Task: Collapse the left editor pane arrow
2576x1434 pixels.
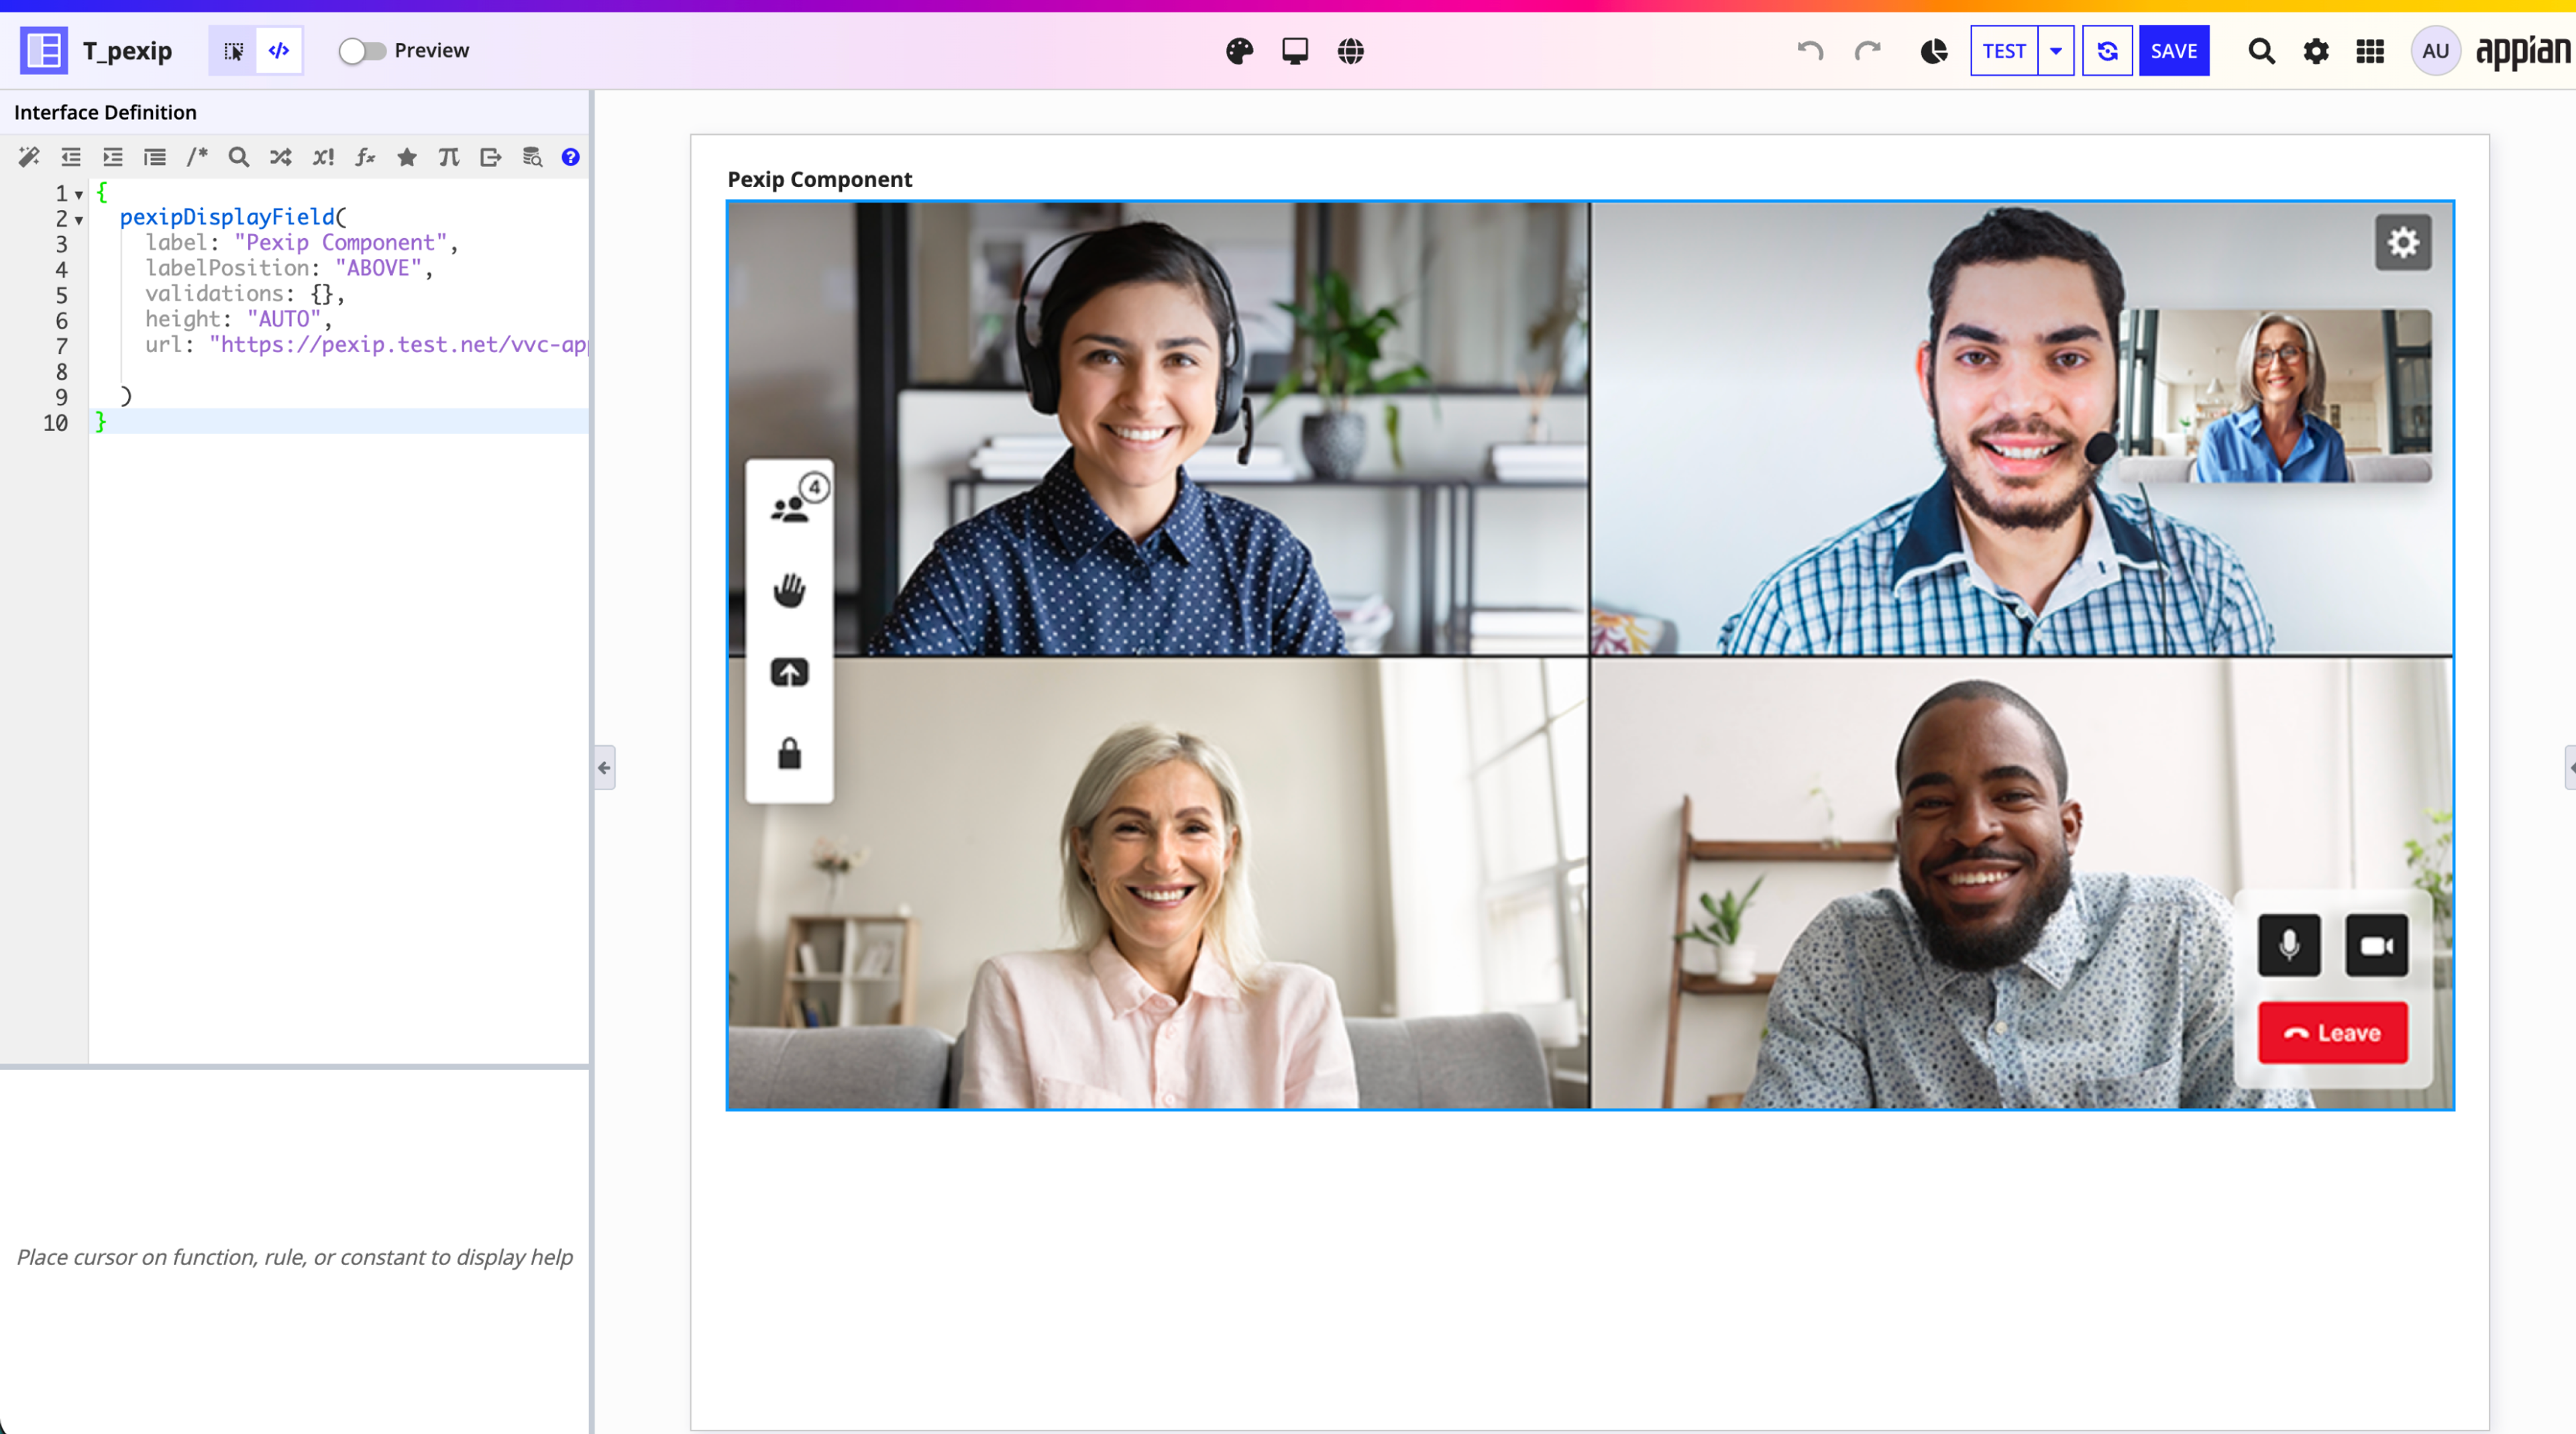Action: (604, 768)
